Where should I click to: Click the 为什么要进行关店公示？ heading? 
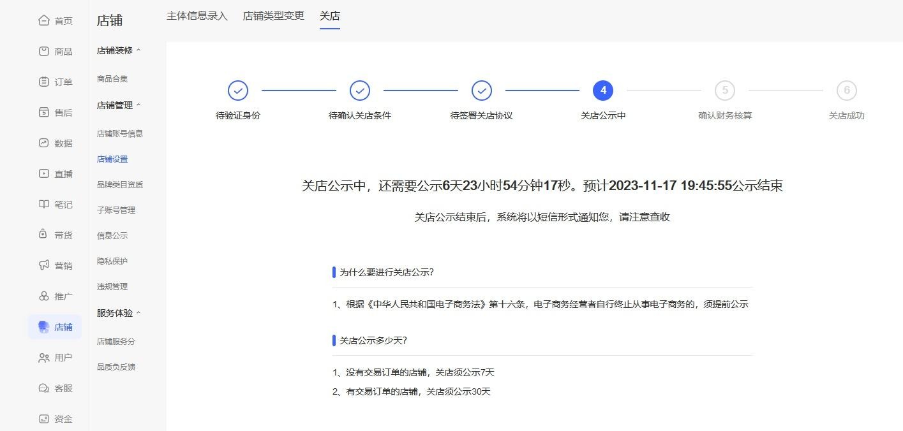click(387, 272)
